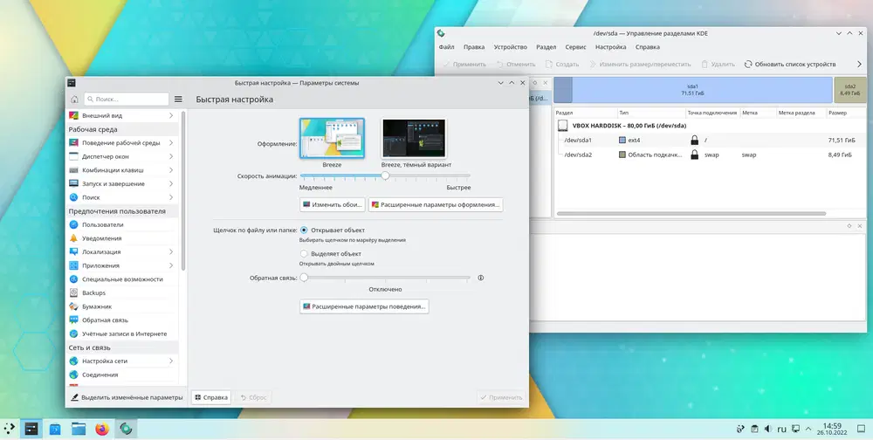The image size is (873, 440).
Task: Open the Backups settings page
Action: [121, 293]
